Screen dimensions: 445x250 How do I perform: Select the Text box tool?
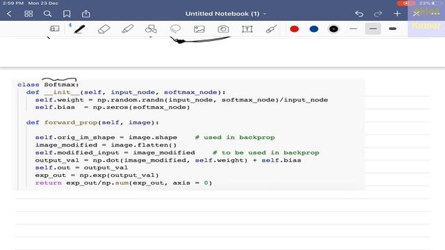tap(248, 29)
